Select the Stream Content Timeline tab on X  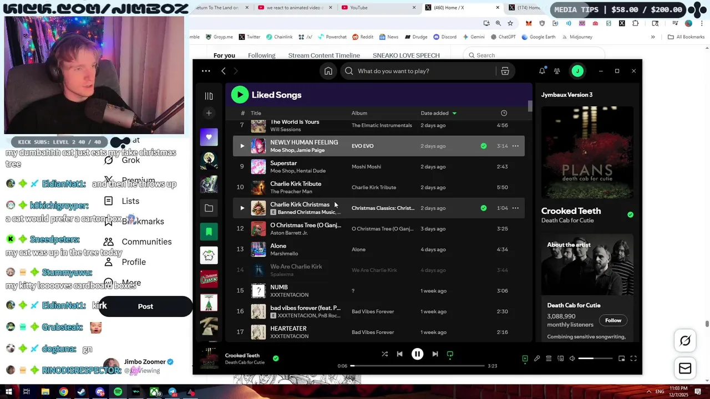[324, 55]
